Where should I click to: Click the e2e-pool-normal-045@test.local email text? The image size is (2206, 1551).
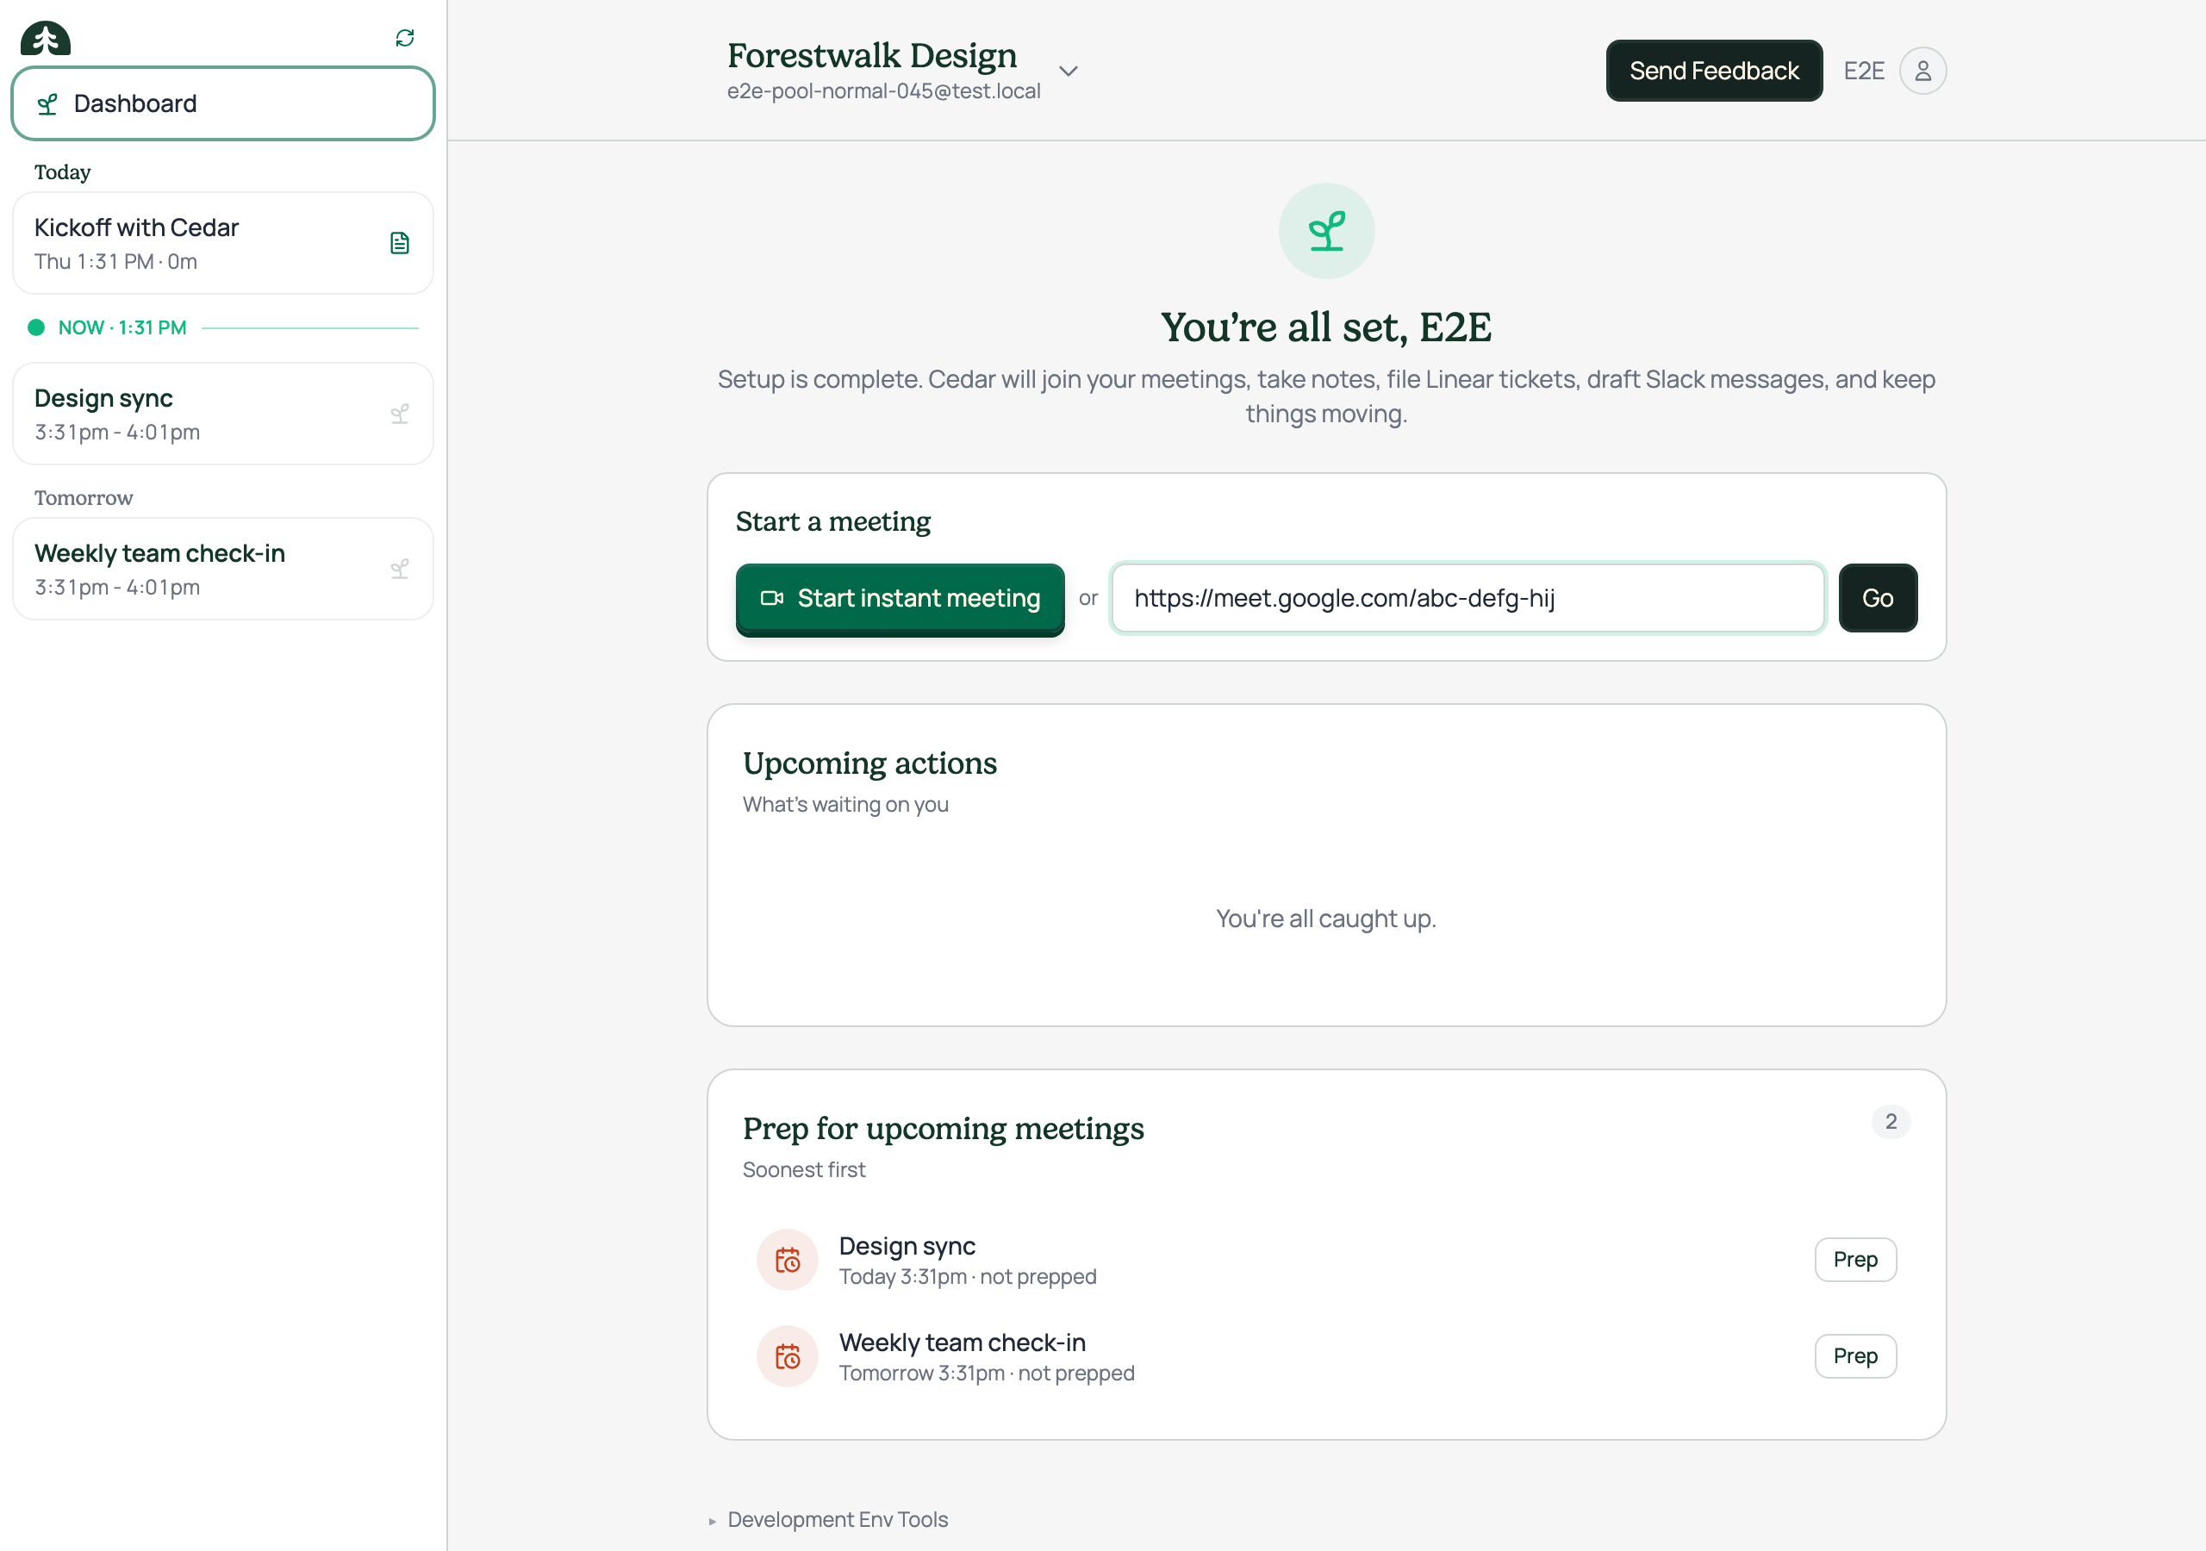(883, 91)
